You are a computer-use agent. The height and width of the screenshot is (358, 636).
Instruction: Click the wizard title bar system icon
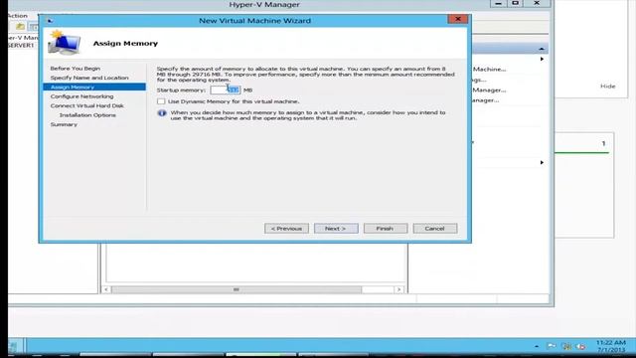pos(50,21)
